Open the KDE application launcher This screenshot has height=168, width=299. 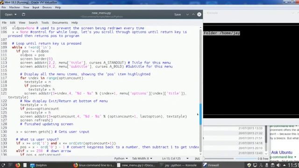[x=3, y=165]
